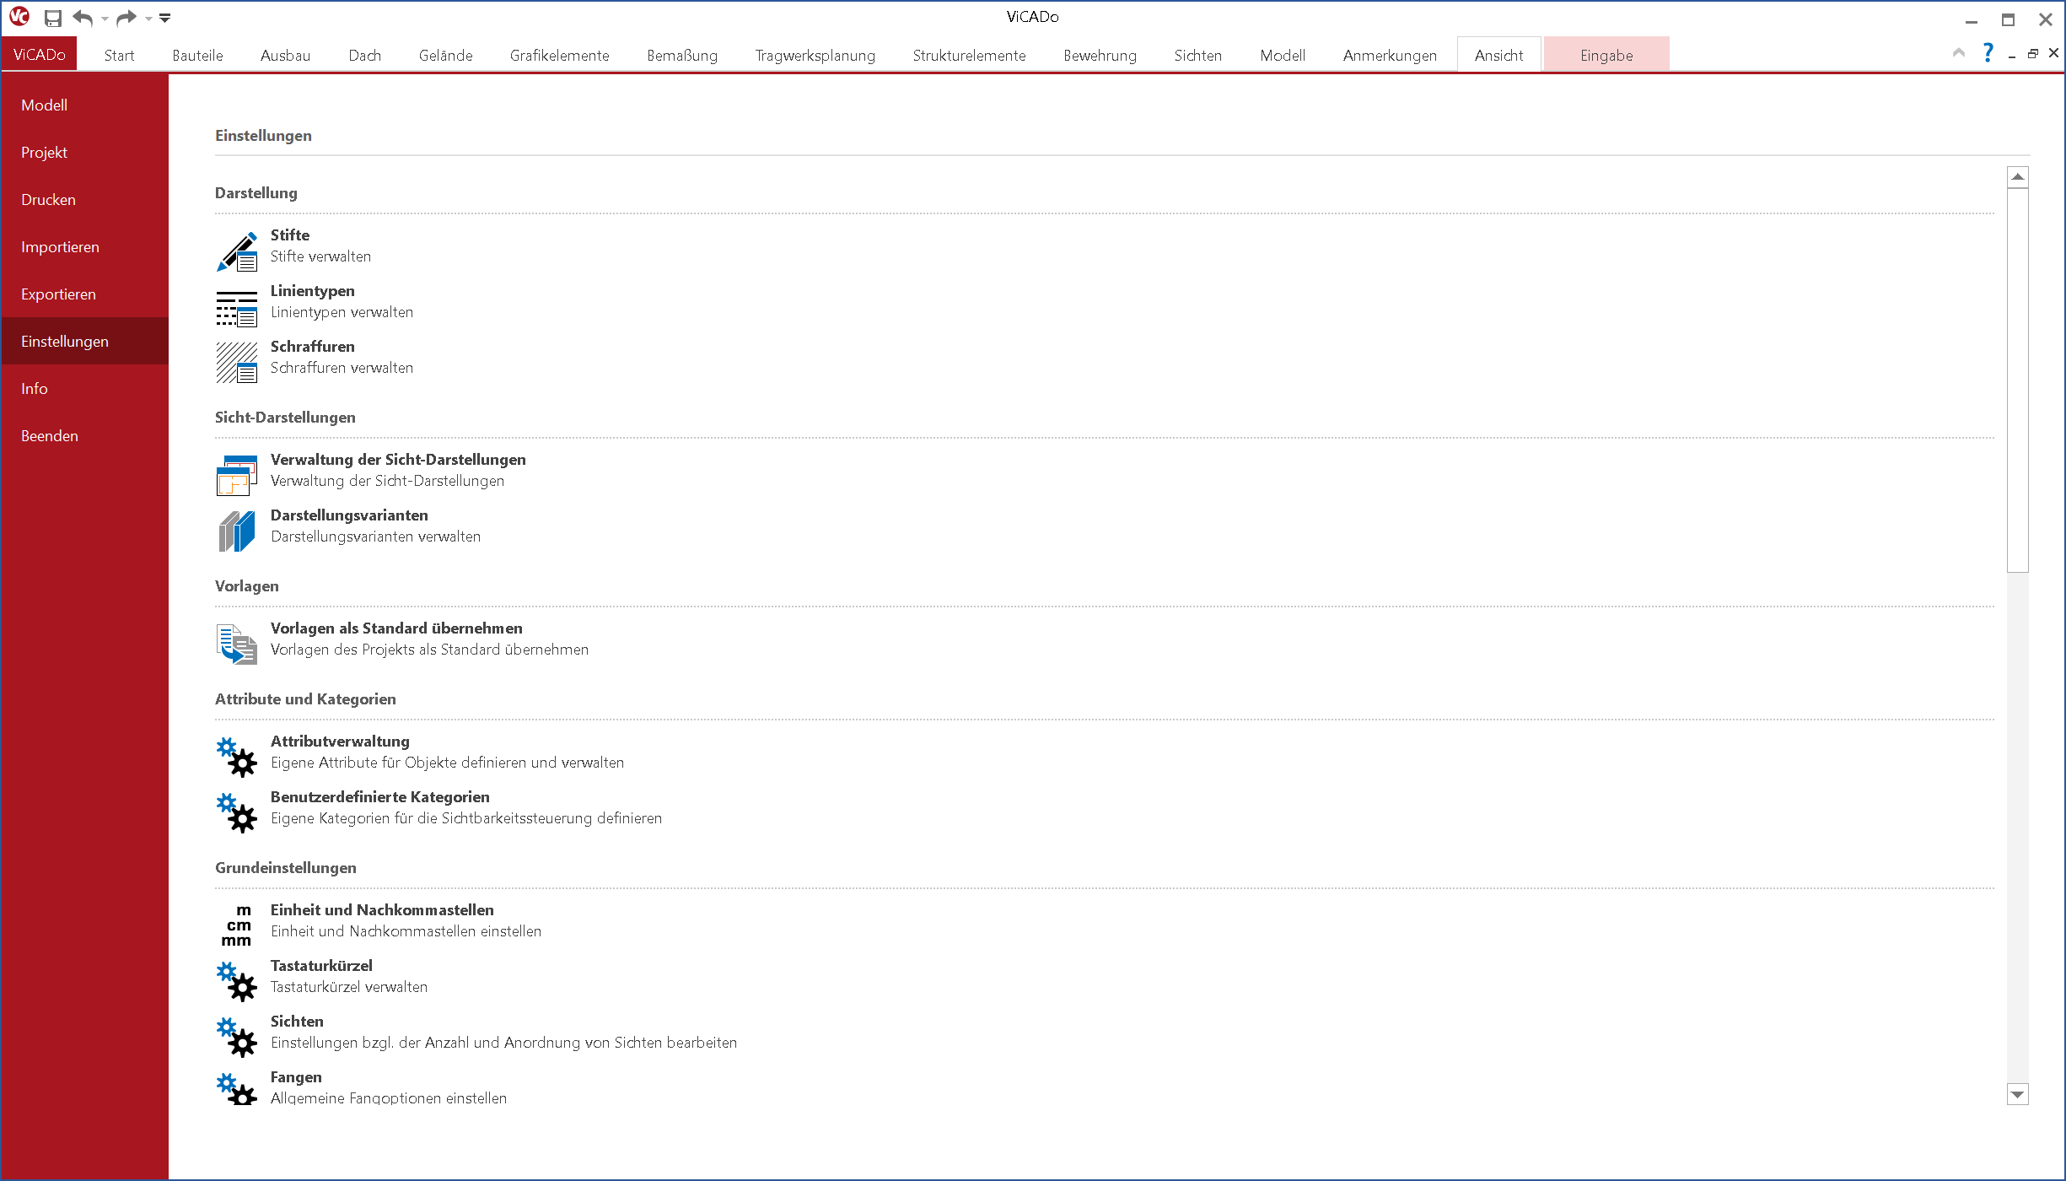Switch to the Tragwerksplanung ribbon tab

[x=815, y=56]
